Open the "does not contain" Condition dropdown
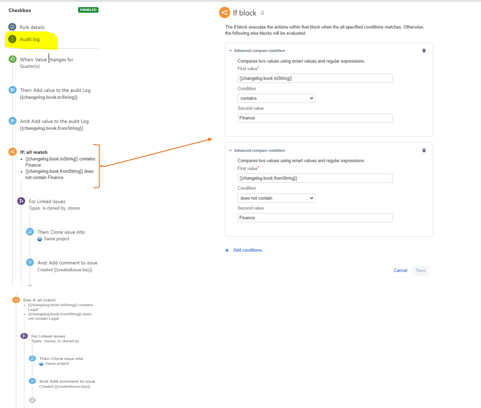Image resolution: width=481 pixels, height=408 pixels. click(276, 198)
